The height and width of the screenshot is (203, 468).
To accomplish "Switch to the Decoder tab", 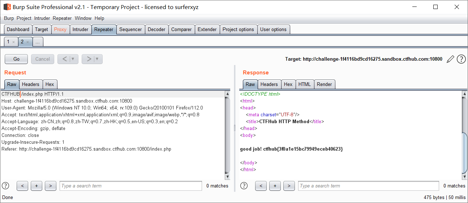I will pyautogui.click(x=156, y=29).
